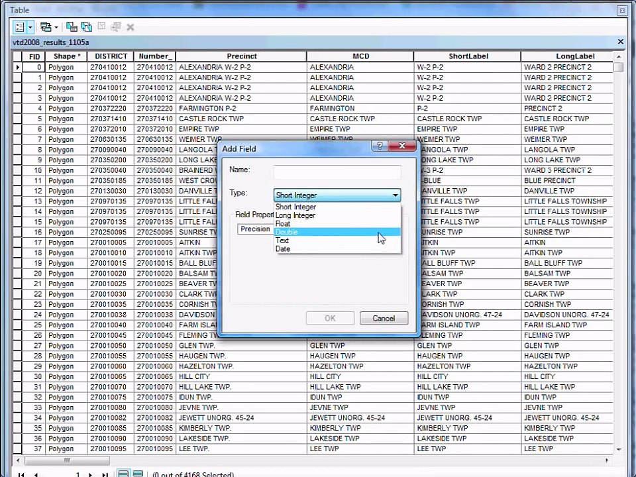Click the horizontal scrollbar left arrow
Image resolution: width=636 pixels, height=477 pixels.
point(18,460)
